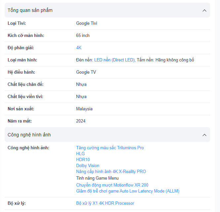Click the 65 inch screen size value
The height and width of the screenshot is (212, 220).
83,36
